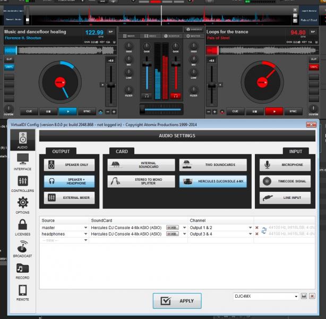Expand the headphones source dropdown
This screenshot has width=326, height=319.
(85, 234)
